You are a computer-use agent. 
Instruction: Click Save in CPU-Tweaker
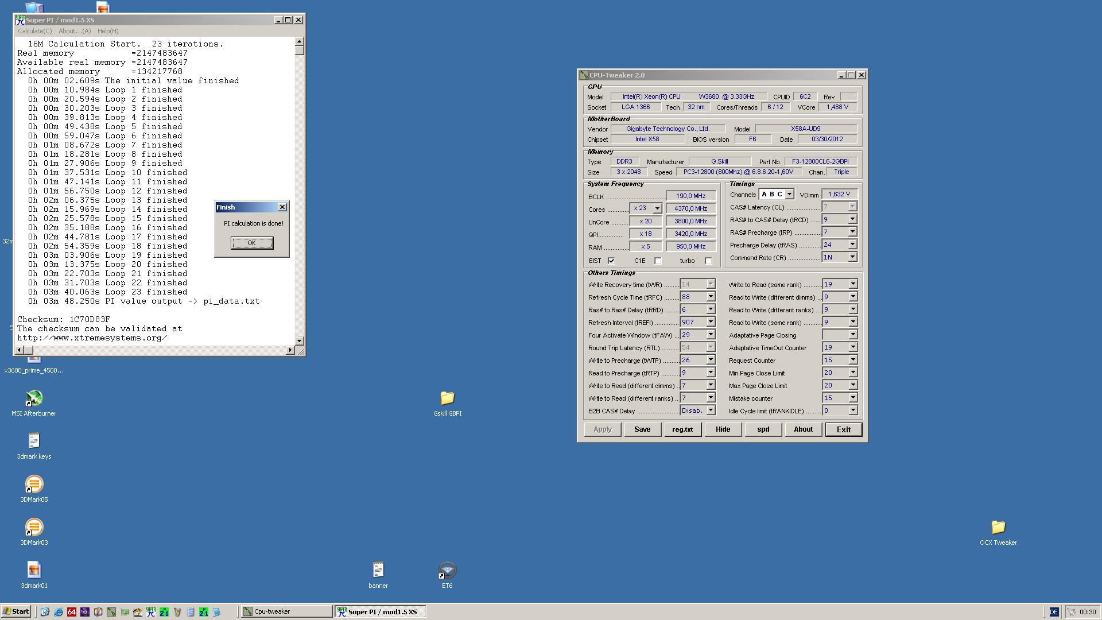tap(642, 429)
